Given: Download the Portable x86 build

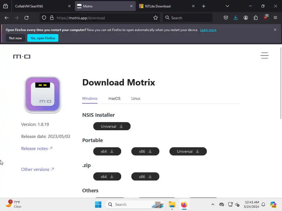Looking at the screenshot, I should click(145, 151).
